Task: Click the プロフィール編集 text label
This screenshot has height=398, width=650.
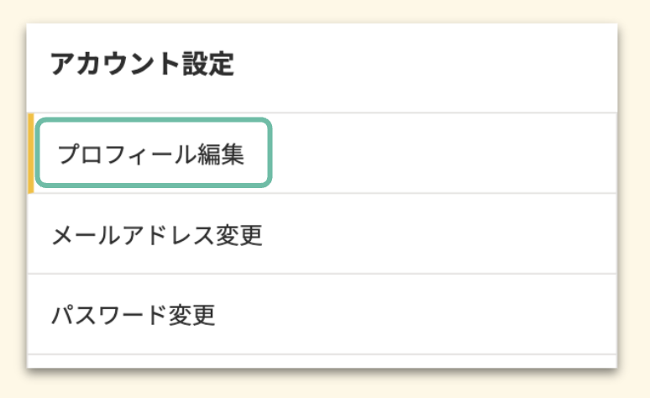Action: click(151, 154)
